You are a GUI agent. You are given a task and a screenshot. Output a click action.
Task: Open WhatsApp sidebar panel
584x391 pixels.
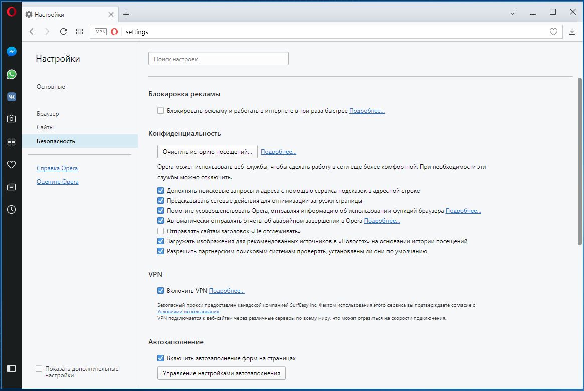point(11,74)
